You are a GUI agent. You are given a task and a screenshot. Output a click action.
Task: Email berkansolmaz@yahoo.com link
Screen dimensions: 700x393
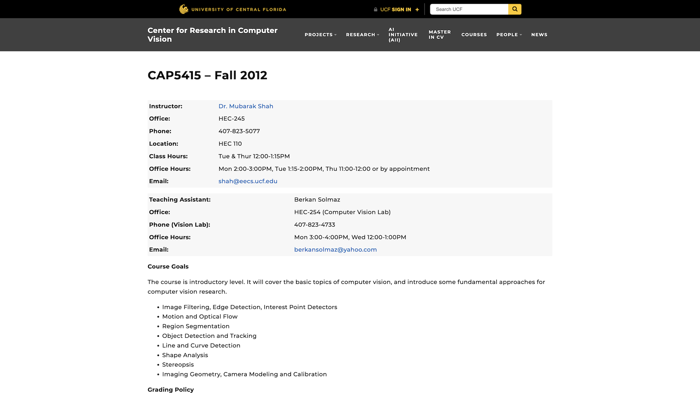click(x=335, y=250)
